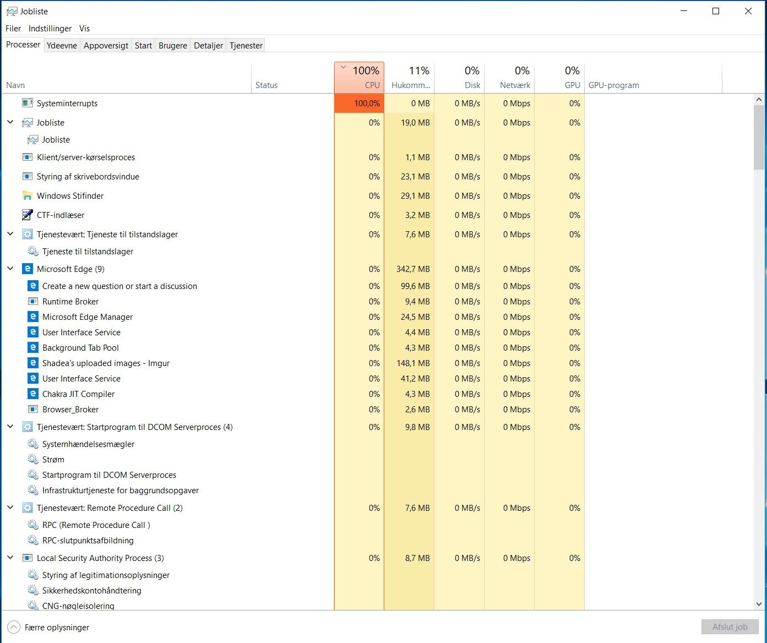Click the Local Security Authority Process icon
Image resolution: width=767 pixels, height=643 pixels.
(27, 558)
